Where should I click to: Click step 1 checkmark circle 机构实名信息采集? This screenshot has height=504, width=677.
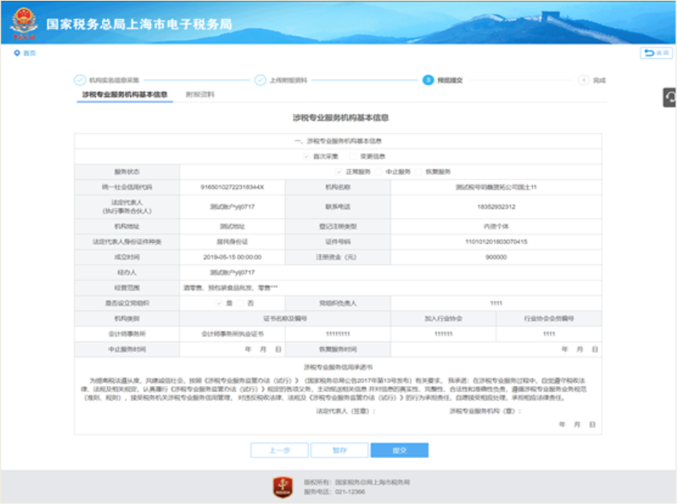80,80
